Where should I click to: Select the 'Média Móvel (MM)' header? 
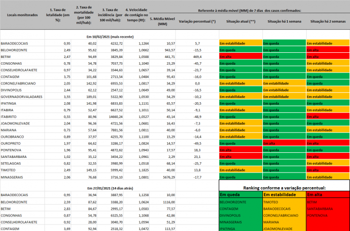coord(162,21)
